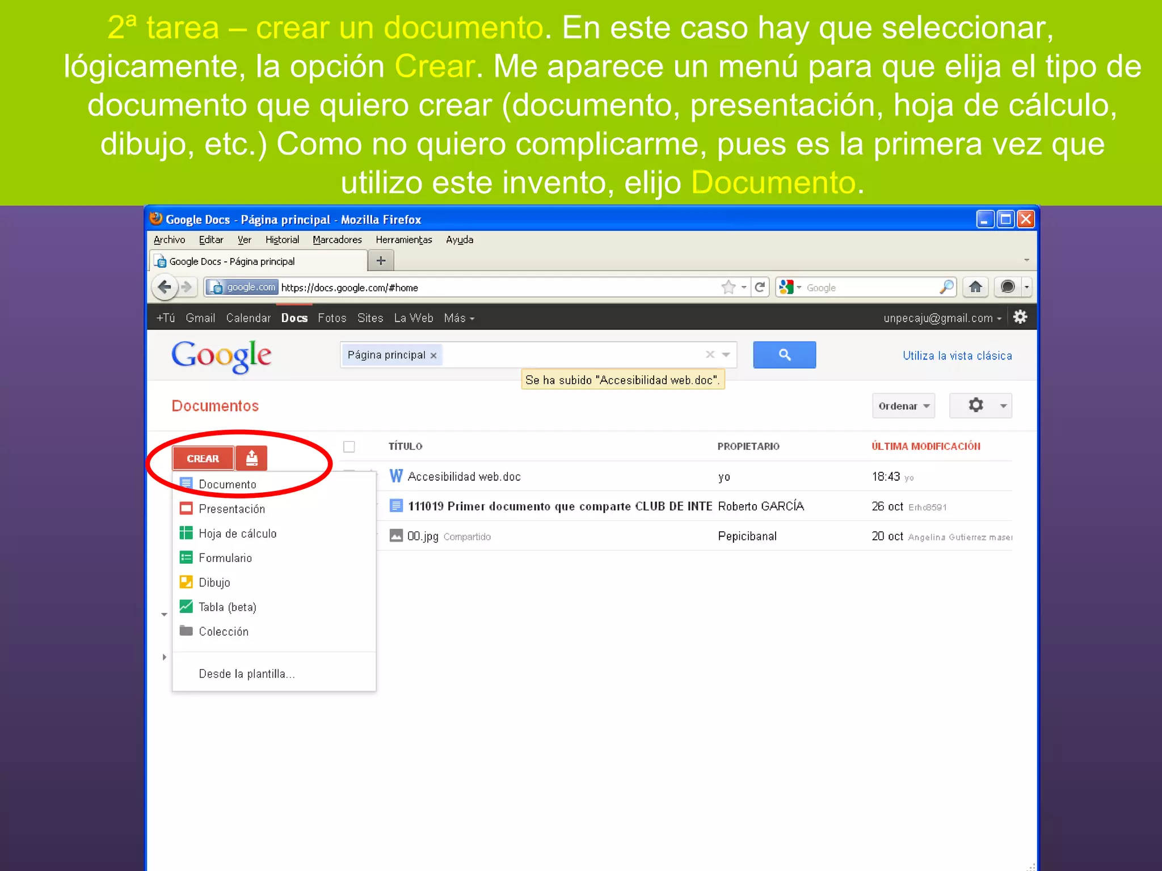This screenshot has height=871, width=1162.
Task: Click the Google logo
Action: (221, 356)
